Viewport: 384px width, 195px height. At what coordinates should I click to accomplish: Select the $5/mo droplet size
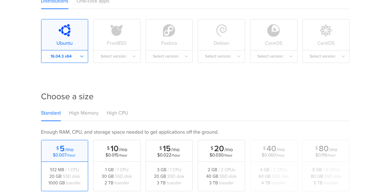65,166
